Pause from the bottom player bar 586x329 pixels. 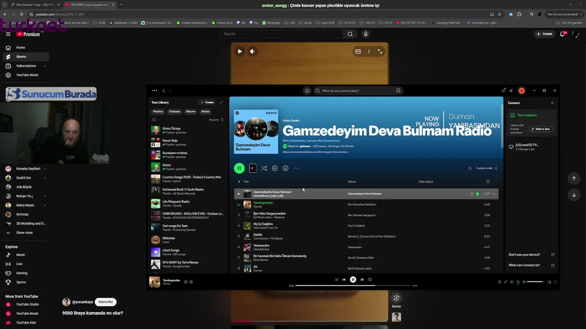353,280
